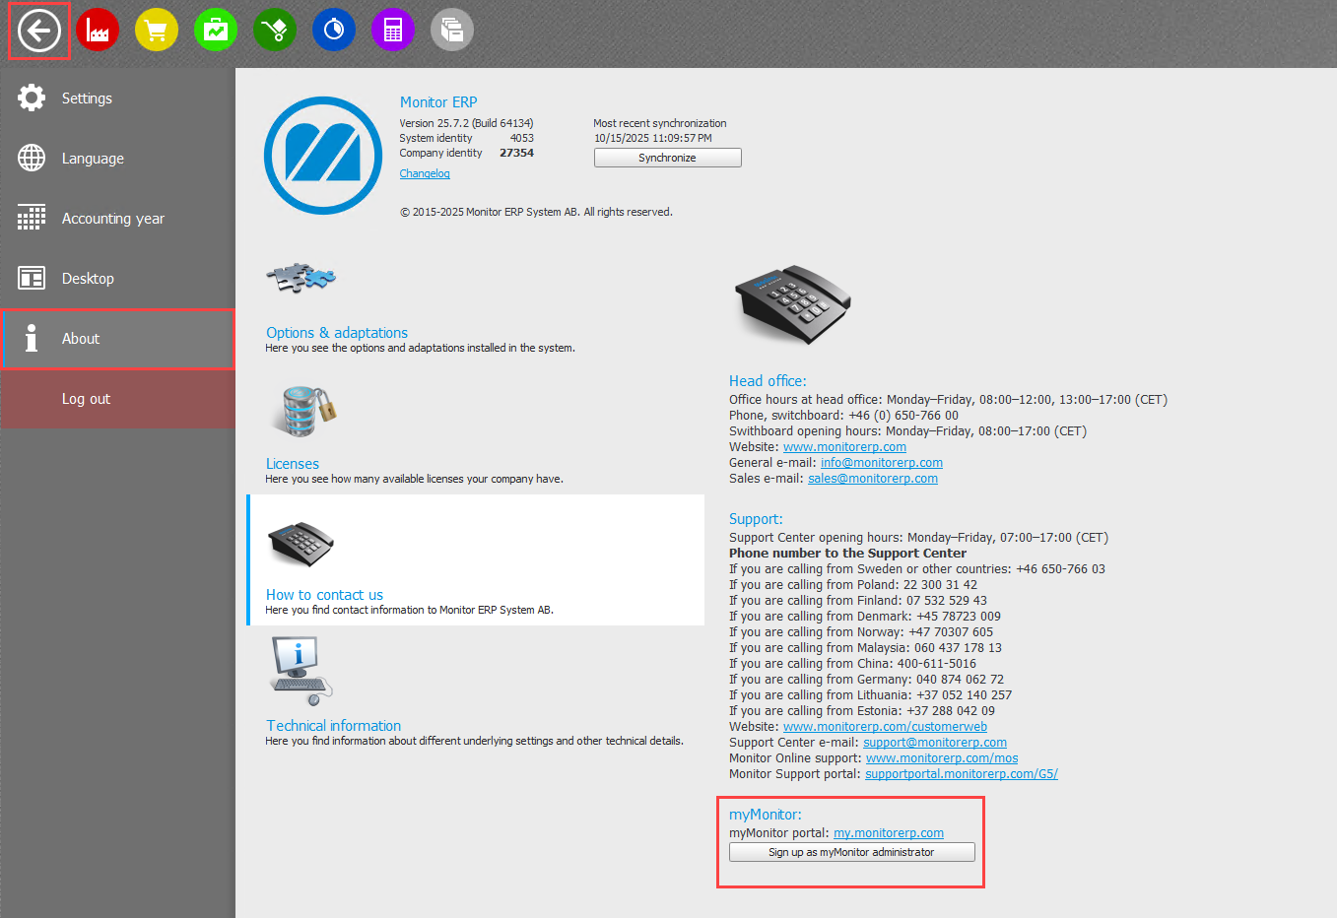Open Settings in the sidebar

87,98
